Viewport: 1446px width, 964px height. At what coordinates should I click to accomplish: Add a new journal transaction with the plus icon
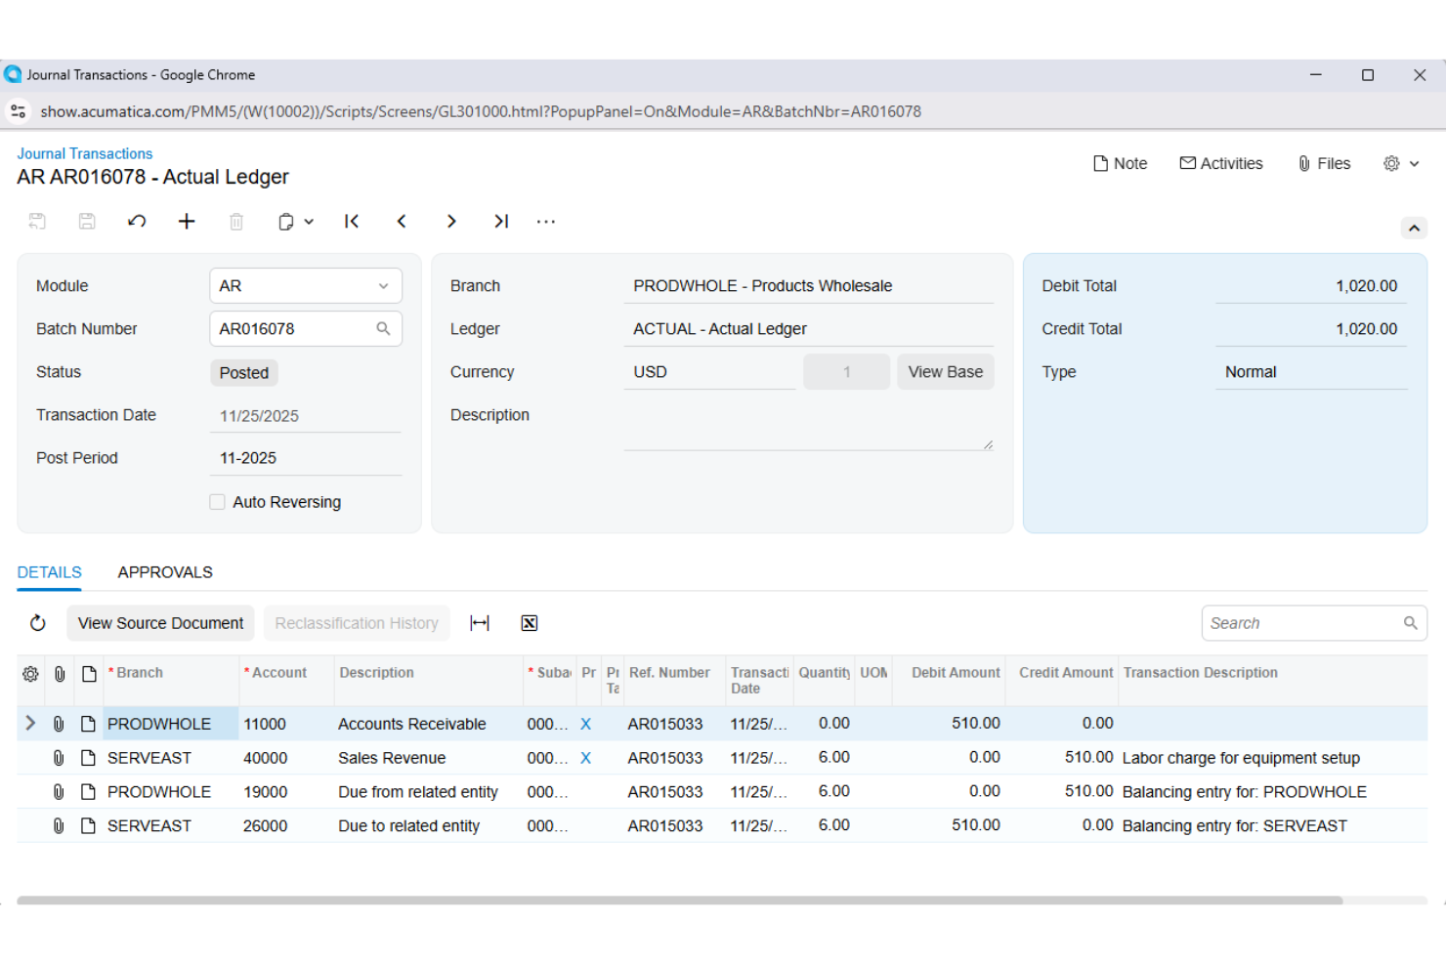point(187,222)
